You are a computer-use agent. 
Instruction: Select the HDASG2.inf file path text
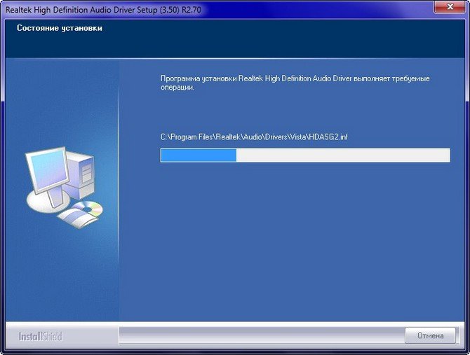pyautogui.click(x=254, y=137)
